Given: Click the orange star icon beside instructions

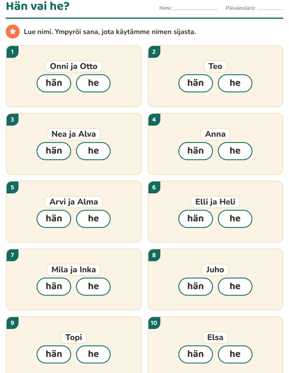Looking at the screenshot, I should coord(13,31).
